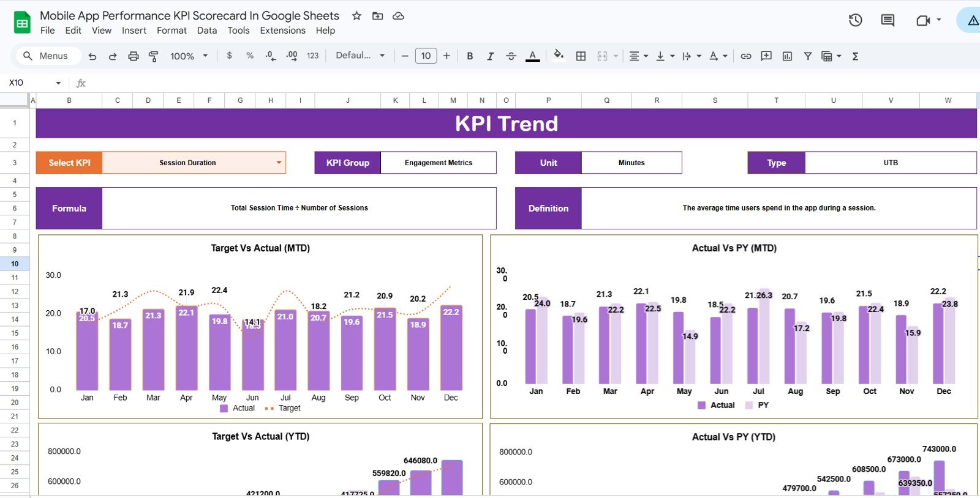Start a Meet call camera icon
Viewport: 980px width, 498px height.
923,20
